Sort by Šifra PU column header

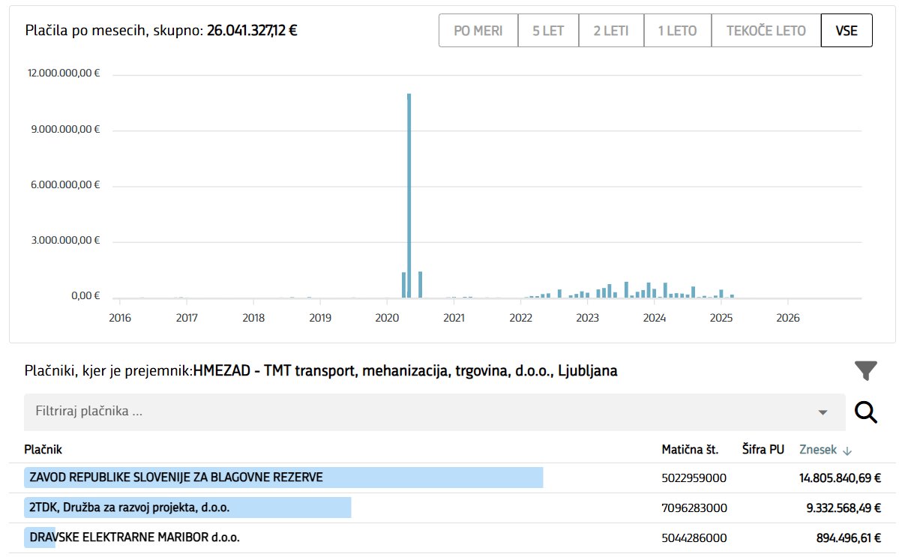[763, 450]
